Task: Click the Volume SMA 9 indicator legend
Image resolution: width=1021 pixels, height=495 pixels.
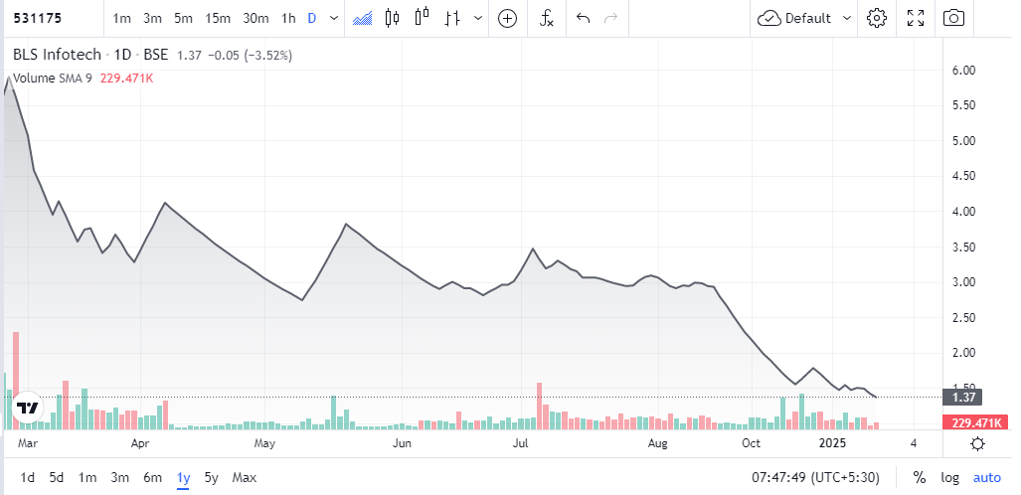Action: (x=52, y=79)
